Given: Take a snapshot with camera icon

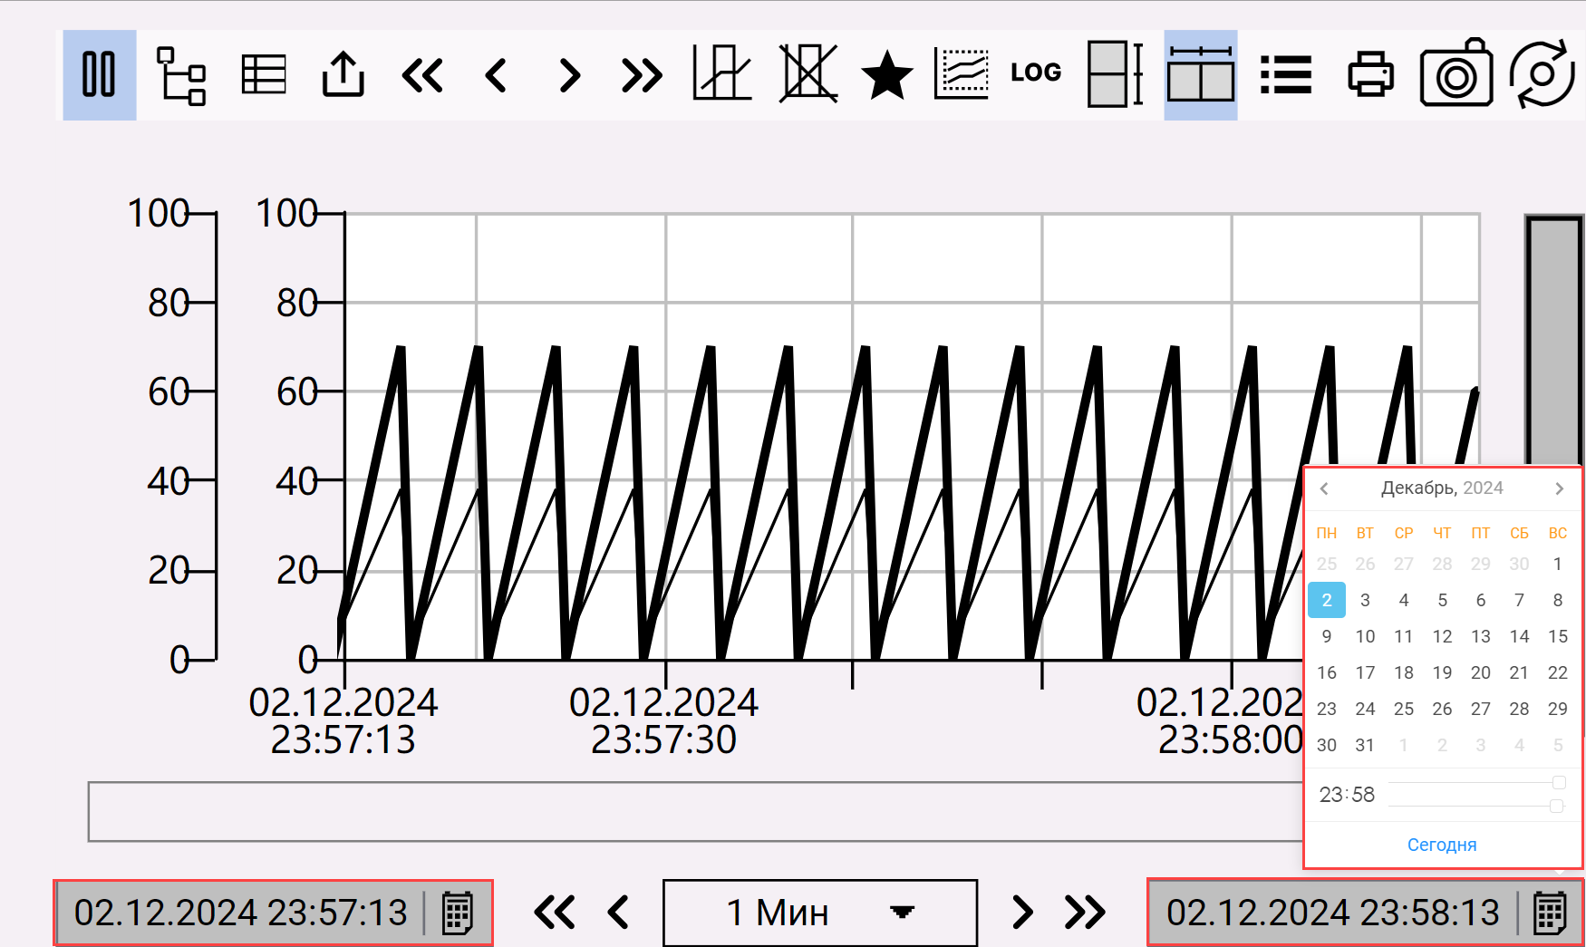Looking at the screenshot, I should (1455, 74).
